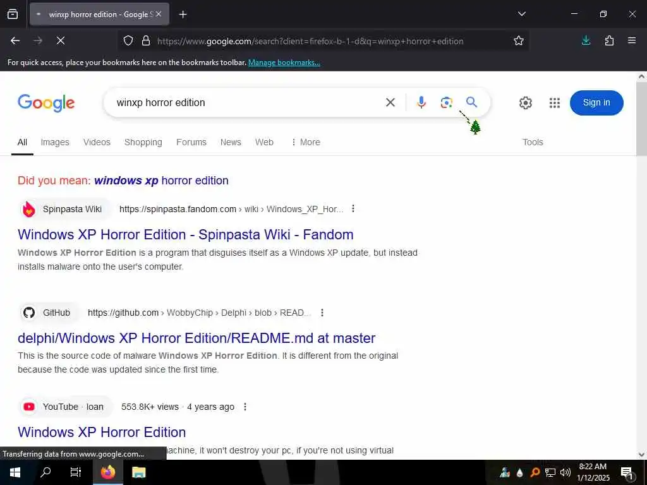
Task: Open the extensions puzzle icon
Action: tap(609, 40)
